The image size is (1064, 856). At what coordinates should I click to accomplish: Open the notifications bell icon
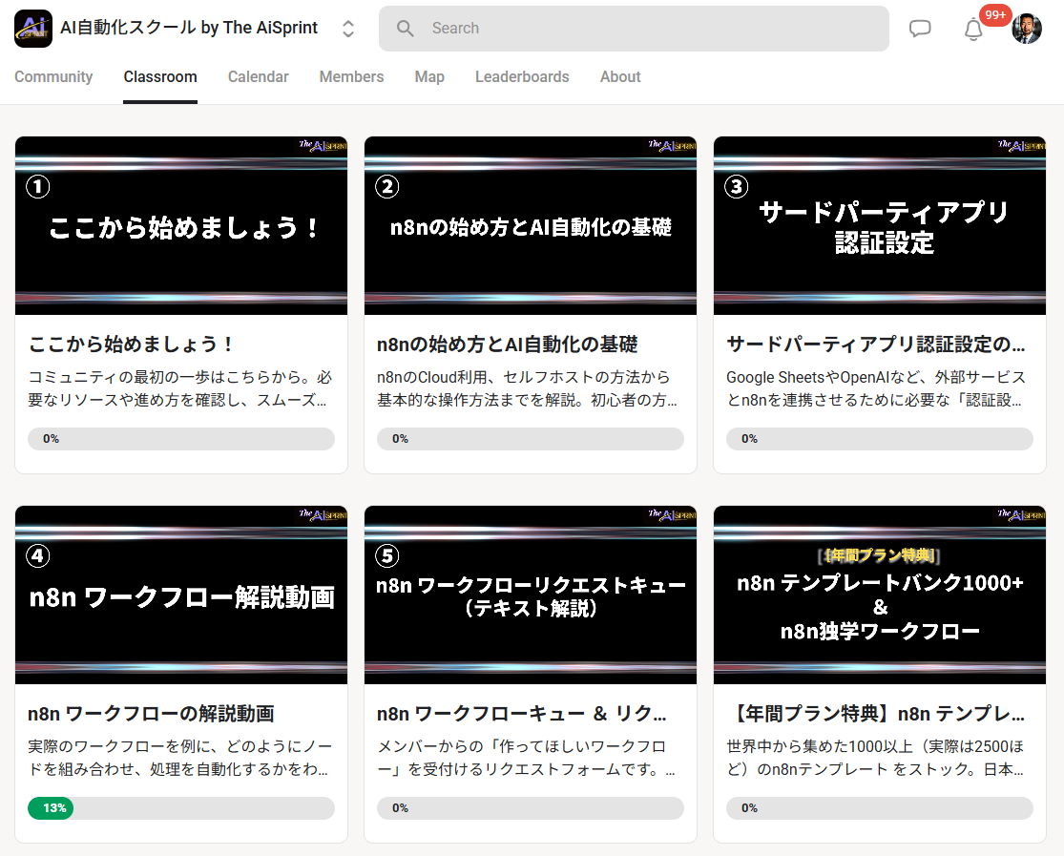coord(973,30)
